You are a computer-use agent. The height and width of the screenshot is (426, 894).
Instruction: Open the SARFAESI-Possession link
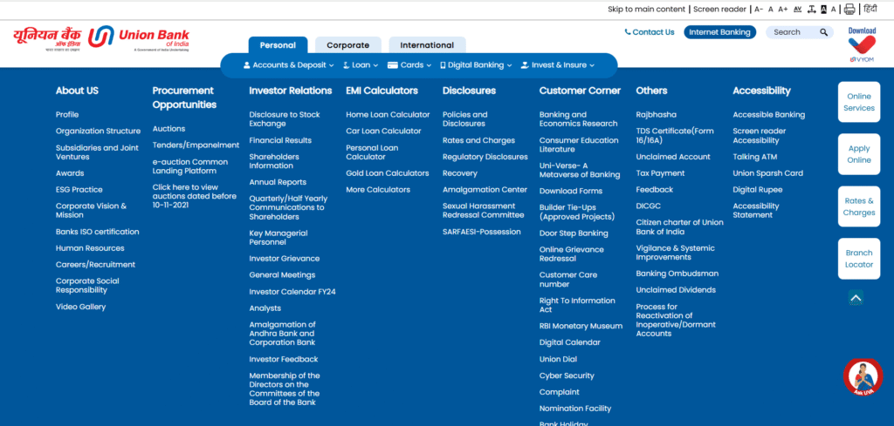482,232
